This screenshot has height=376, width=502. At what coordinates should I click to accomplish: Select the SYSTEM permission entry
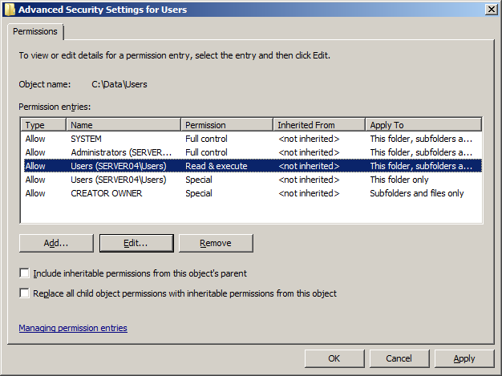coord(87,139)
